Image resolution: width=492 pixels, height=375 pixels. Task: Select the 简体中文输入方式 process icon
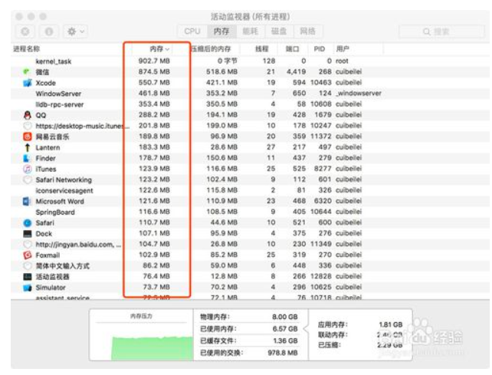pos(28,265)
